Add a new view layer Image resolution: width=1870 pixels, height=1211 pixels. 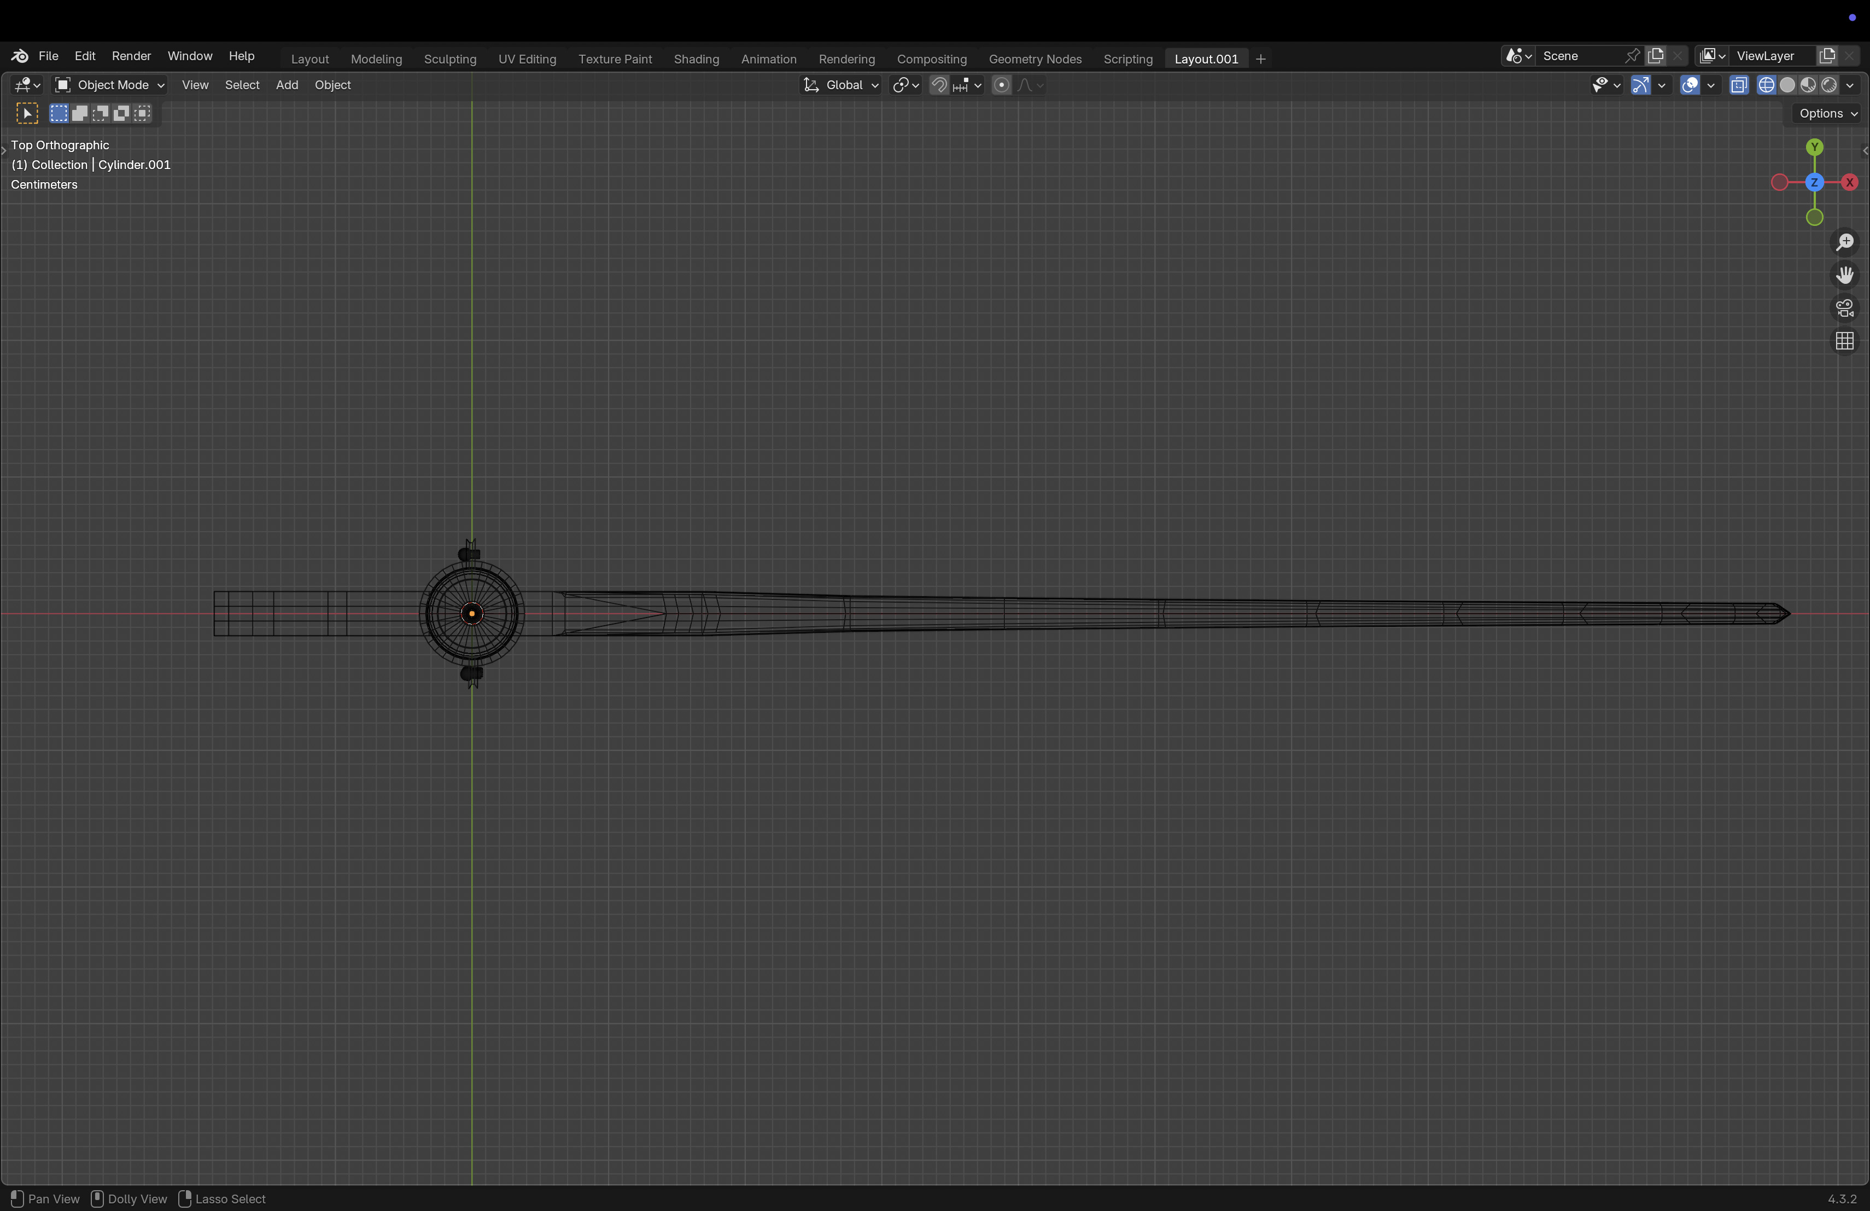(x=1827, y=56)
